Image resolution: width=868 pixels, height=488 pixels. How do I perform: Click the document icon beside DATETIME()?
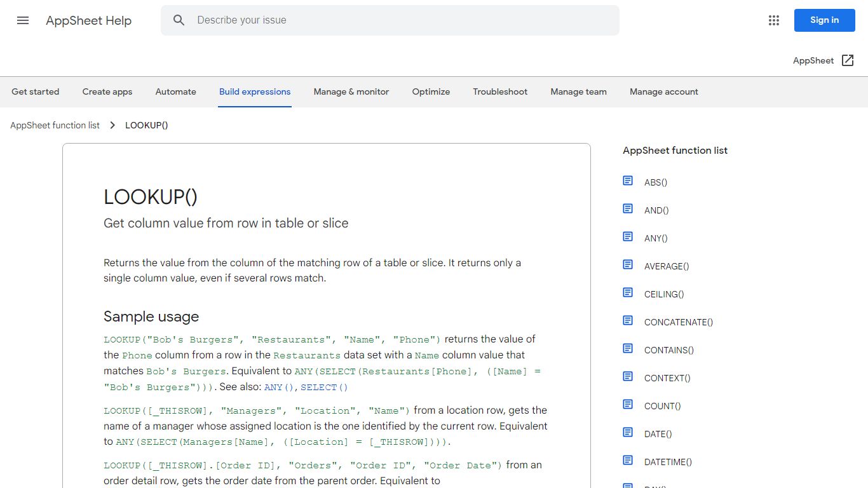628,461
